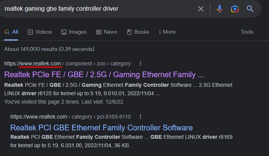Focus the search query text field
Viewport: 269px width, 156px height.
click(96, 9)
